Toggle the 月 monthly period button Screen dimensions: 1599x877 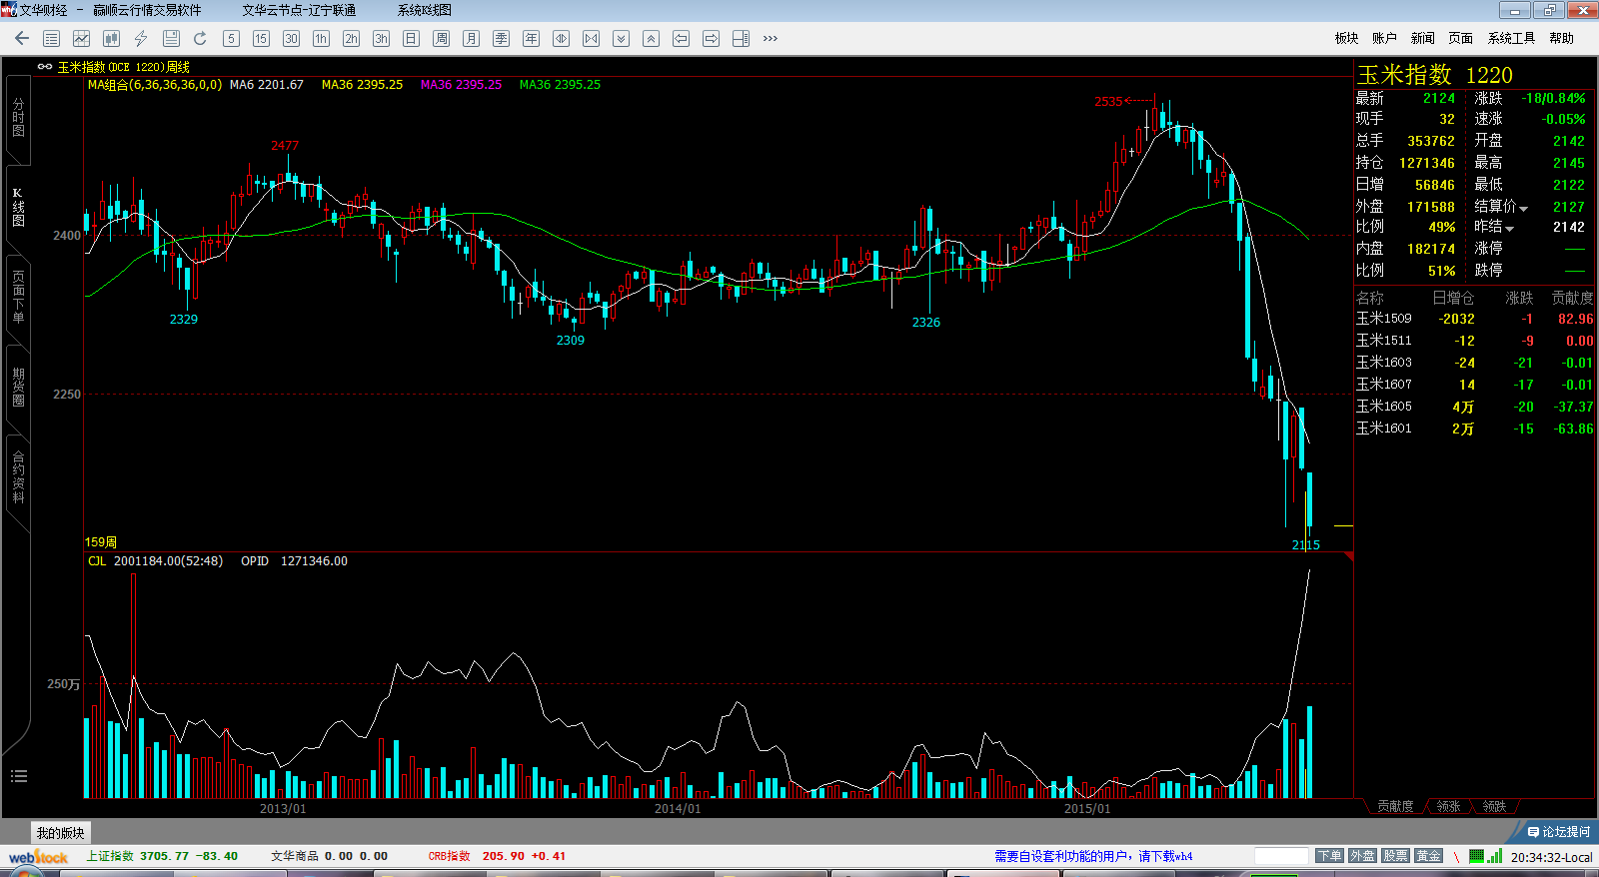(471, 38)
